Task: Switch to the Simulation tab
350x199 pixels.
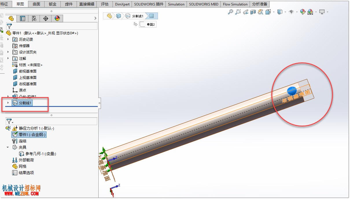Action: pyautogui.click(x=176, y=4)
